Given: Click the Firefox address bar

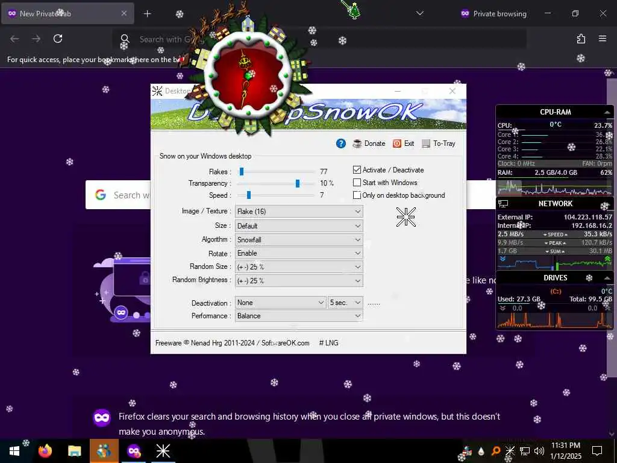Looking at the screenshot, I should [319, 39].
